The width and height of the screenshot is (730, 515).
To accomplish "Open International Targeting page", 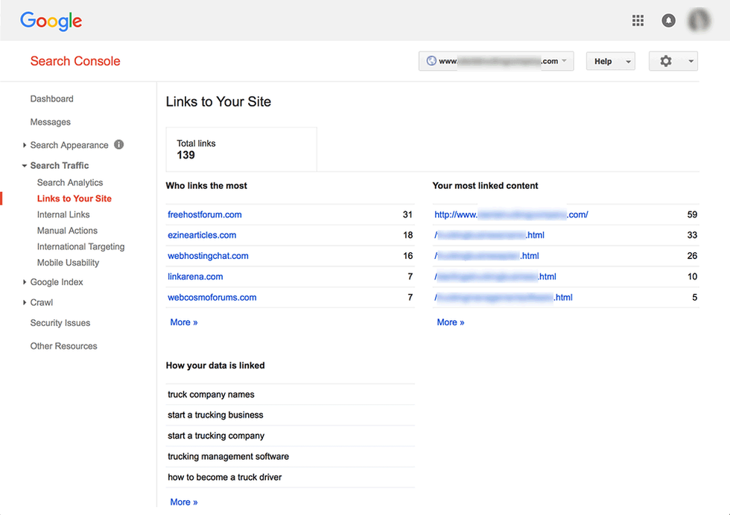I will [x=81, y=246].
